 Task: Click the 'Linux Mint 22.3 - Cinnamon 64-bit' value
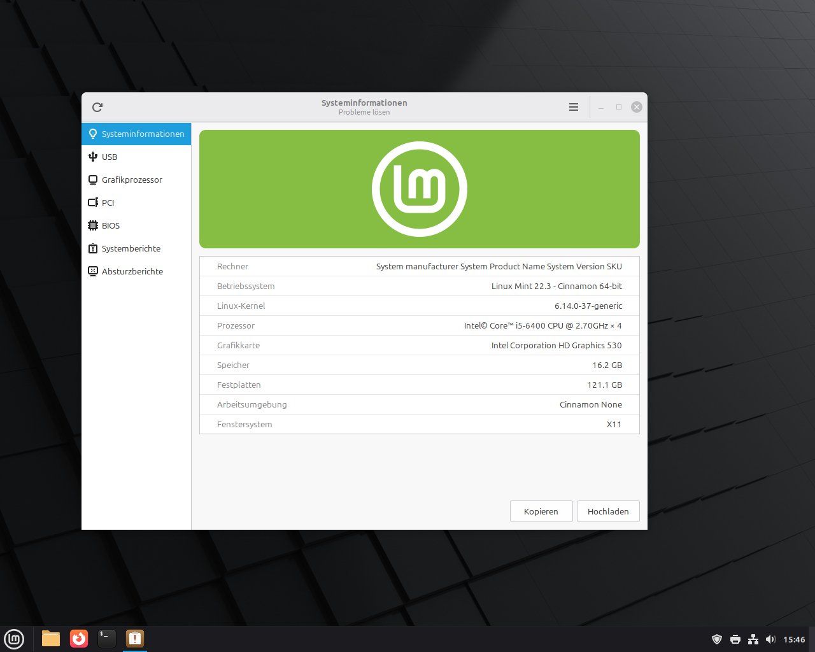tap(556, 286)
